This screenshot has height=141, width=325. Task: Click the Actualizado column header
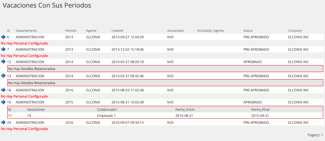tap(175, 31)
